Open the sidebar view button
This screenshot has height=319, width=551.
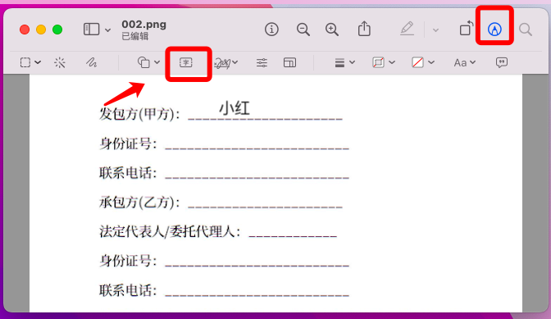[x=91, y=30]
